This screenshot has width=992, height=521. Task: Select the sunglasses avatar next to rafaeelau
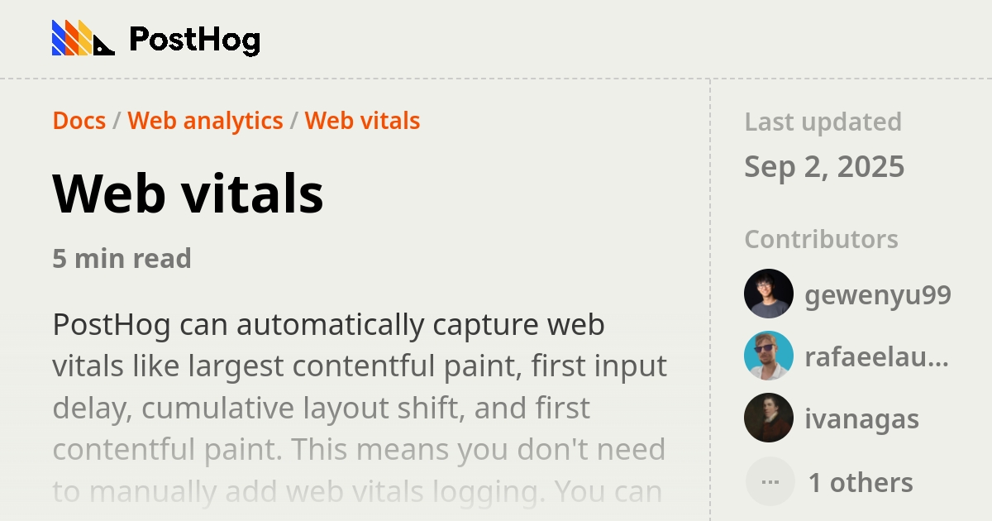(x=768, y=356)
